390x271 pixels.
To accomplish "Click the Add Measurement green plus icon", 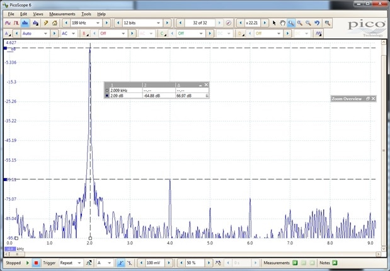I will (x=294, y=263).
